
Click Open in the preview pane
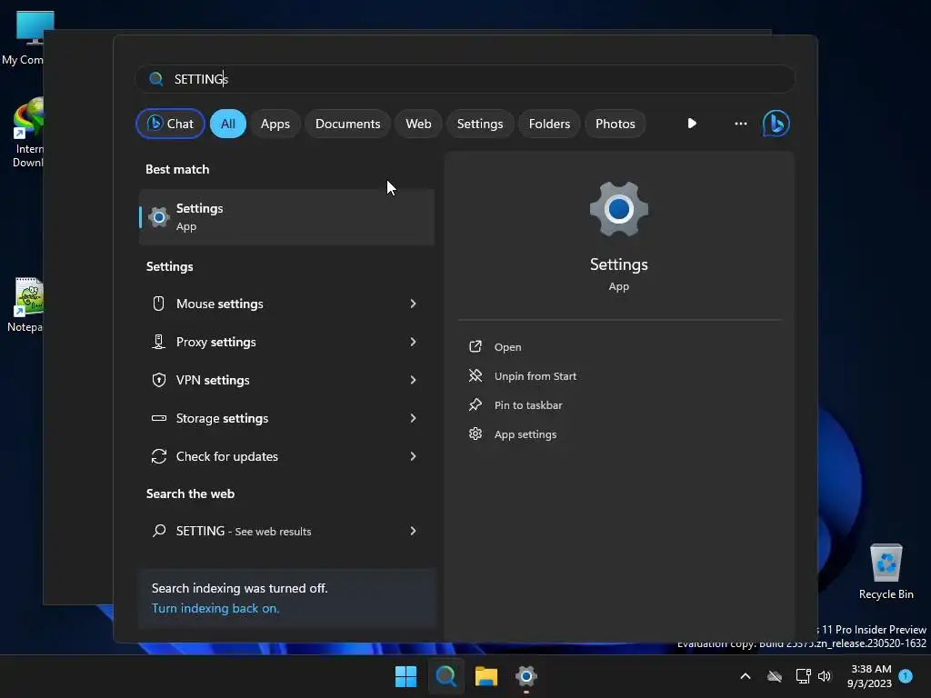(x=507, y=347)
